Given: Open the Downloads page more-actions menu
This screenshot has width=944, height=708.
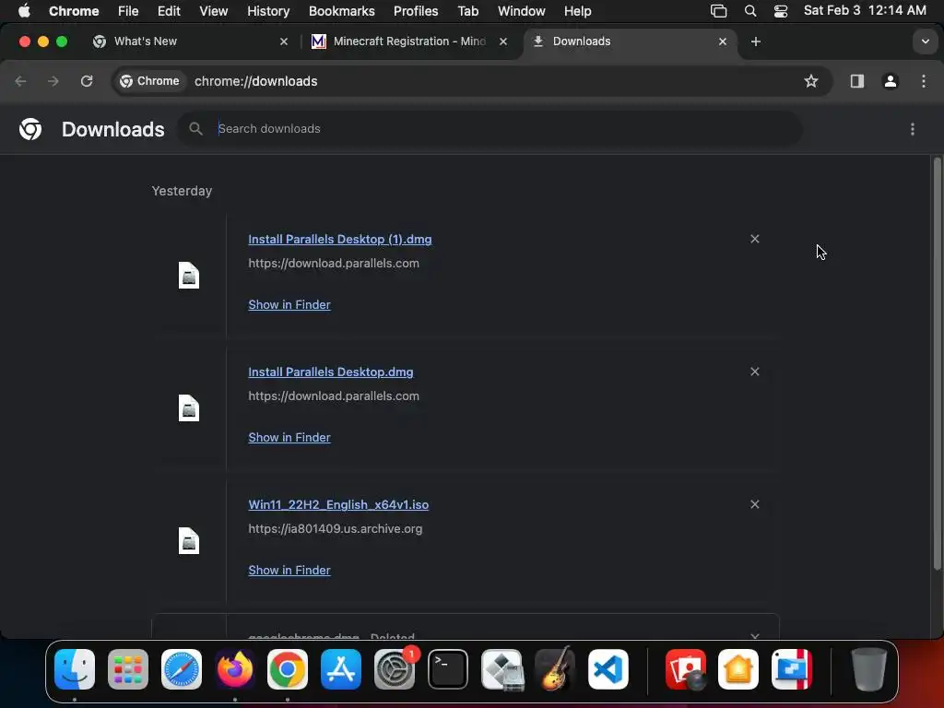Looking at the screenshot, I should coord(912,129).
